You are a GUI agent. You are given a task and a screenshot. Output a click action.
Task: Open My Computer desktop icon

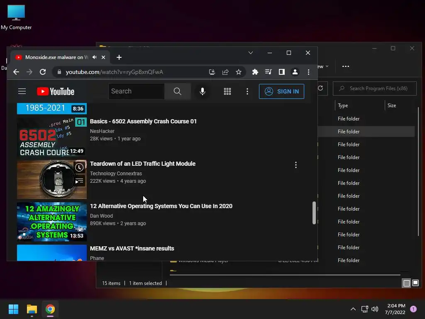click(16, 17)
